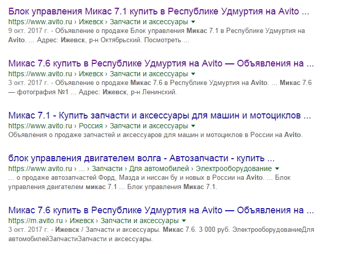Open the 'блок управления двигателем волга' result title
This screenshot has height=254, width=341.
141,158
